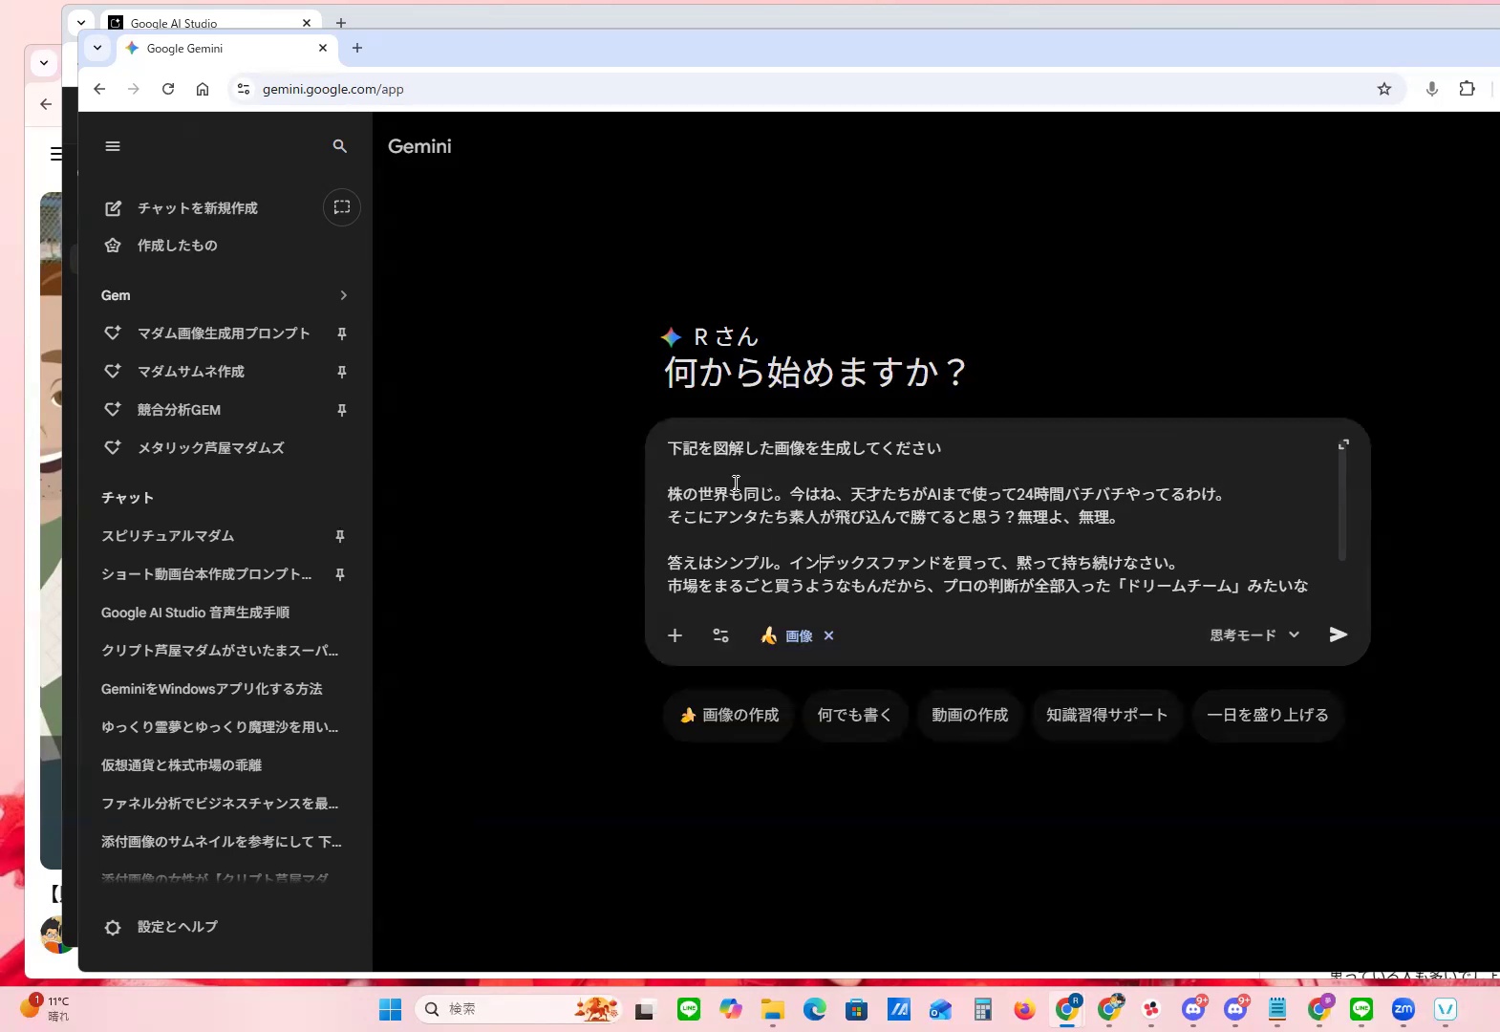Toggle pin for マダムサムネ作成
This screenshot has width=1500, height=1032.
[342, 372]
